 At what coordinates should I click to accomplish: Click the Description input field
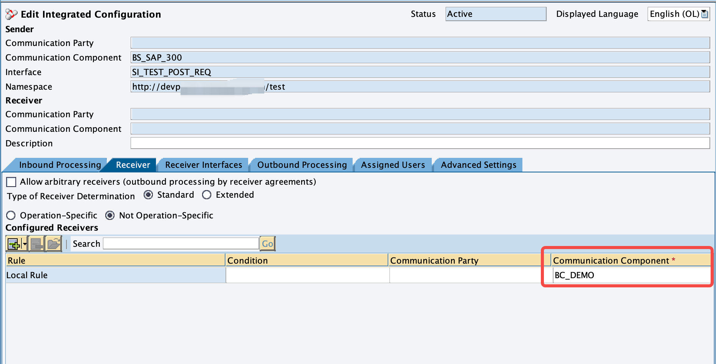coord(420,143)
